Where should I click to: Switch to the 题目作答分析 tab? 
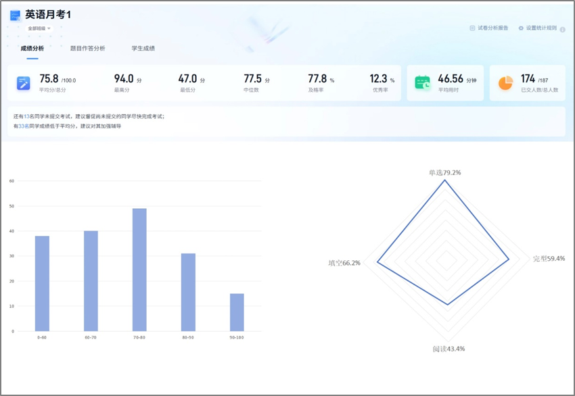pos(87,49)
